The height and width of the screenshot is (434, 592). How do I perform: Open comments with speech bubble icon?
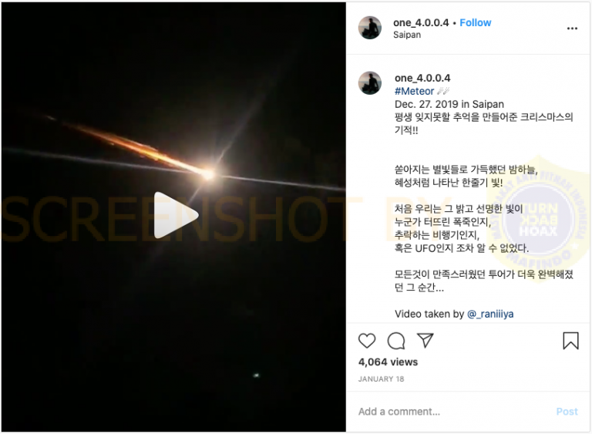pos(396,341)
